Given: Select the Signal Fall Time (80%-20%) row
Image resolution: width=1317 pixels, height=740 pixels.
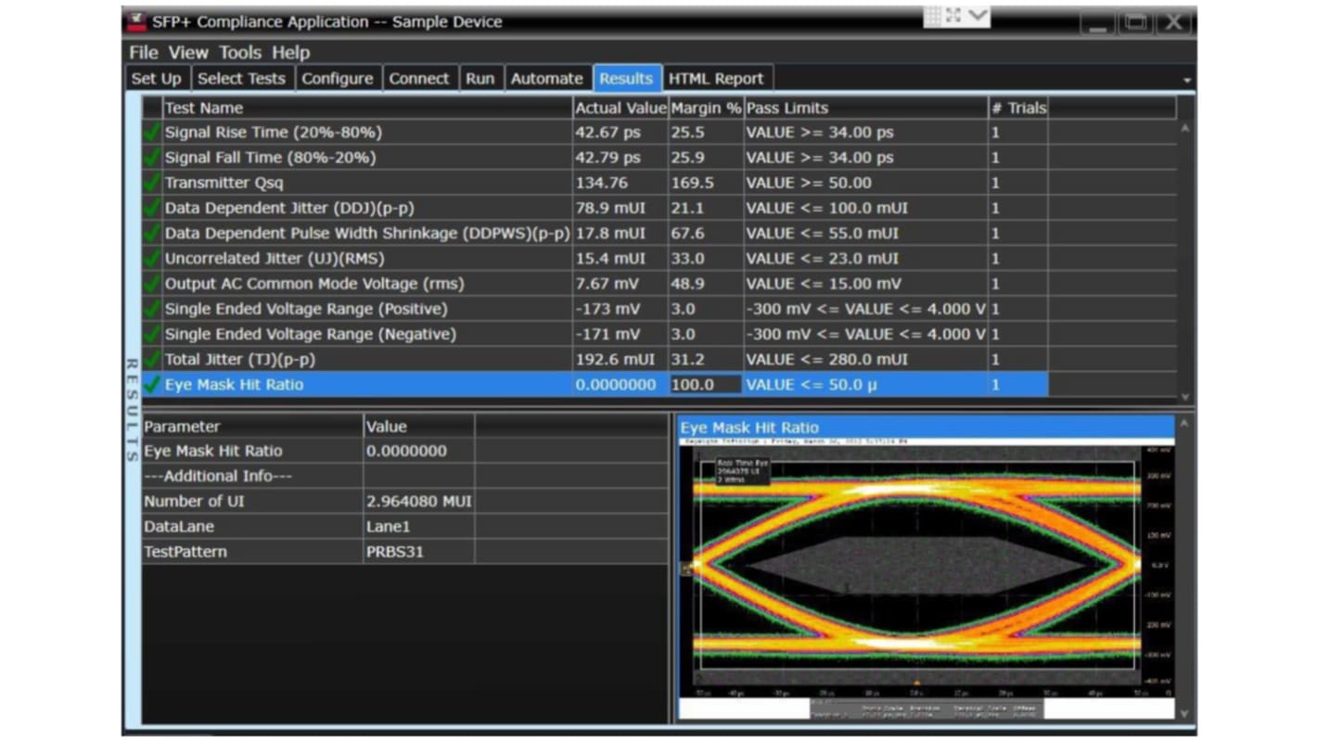Looking at the screenshot, I should [595, 158].
